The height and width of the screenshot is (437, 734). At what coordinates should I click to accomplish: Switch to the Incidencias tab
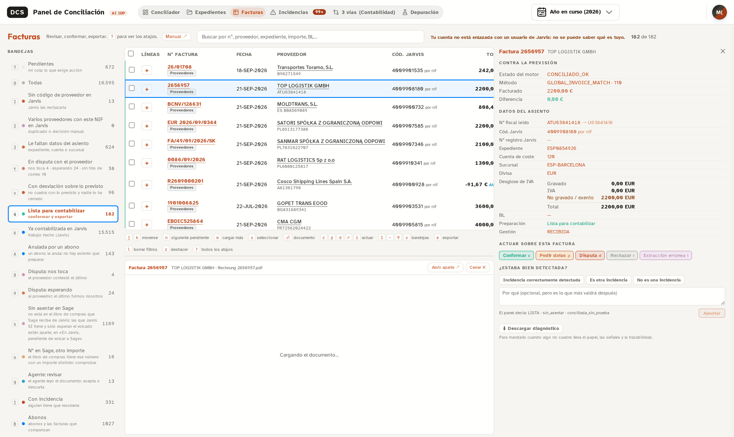tap(298, 12)
